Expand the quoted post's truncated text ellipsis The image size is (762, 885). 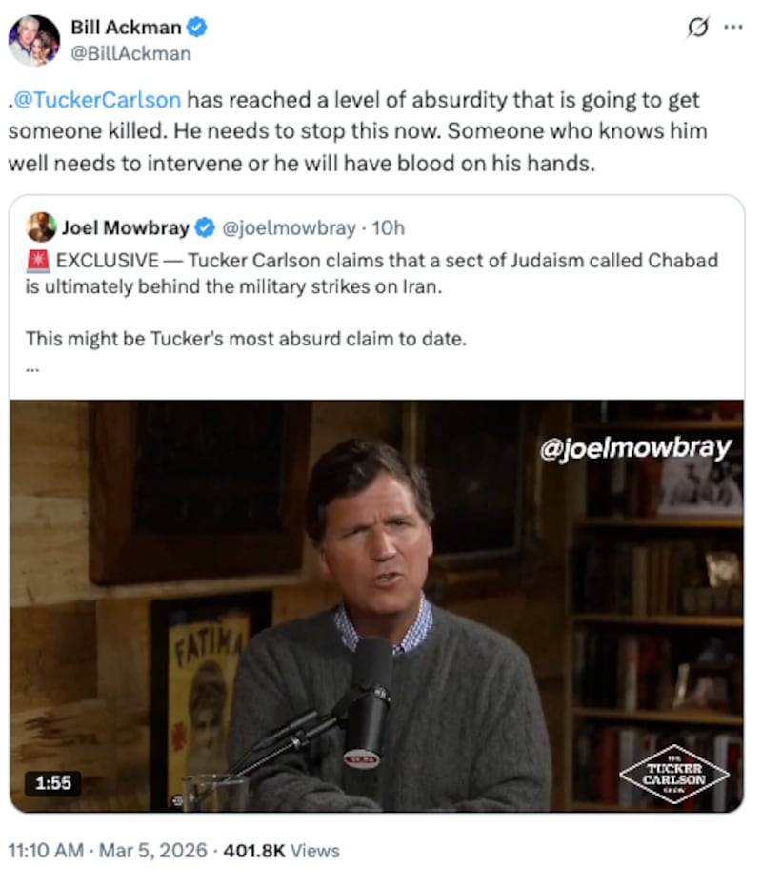pyautogui.click(x=31, y=370)
